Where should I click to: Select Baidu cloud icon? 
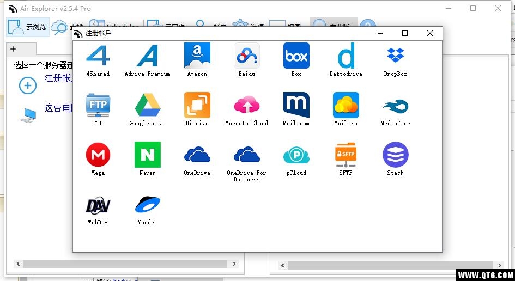pos(247,55)
